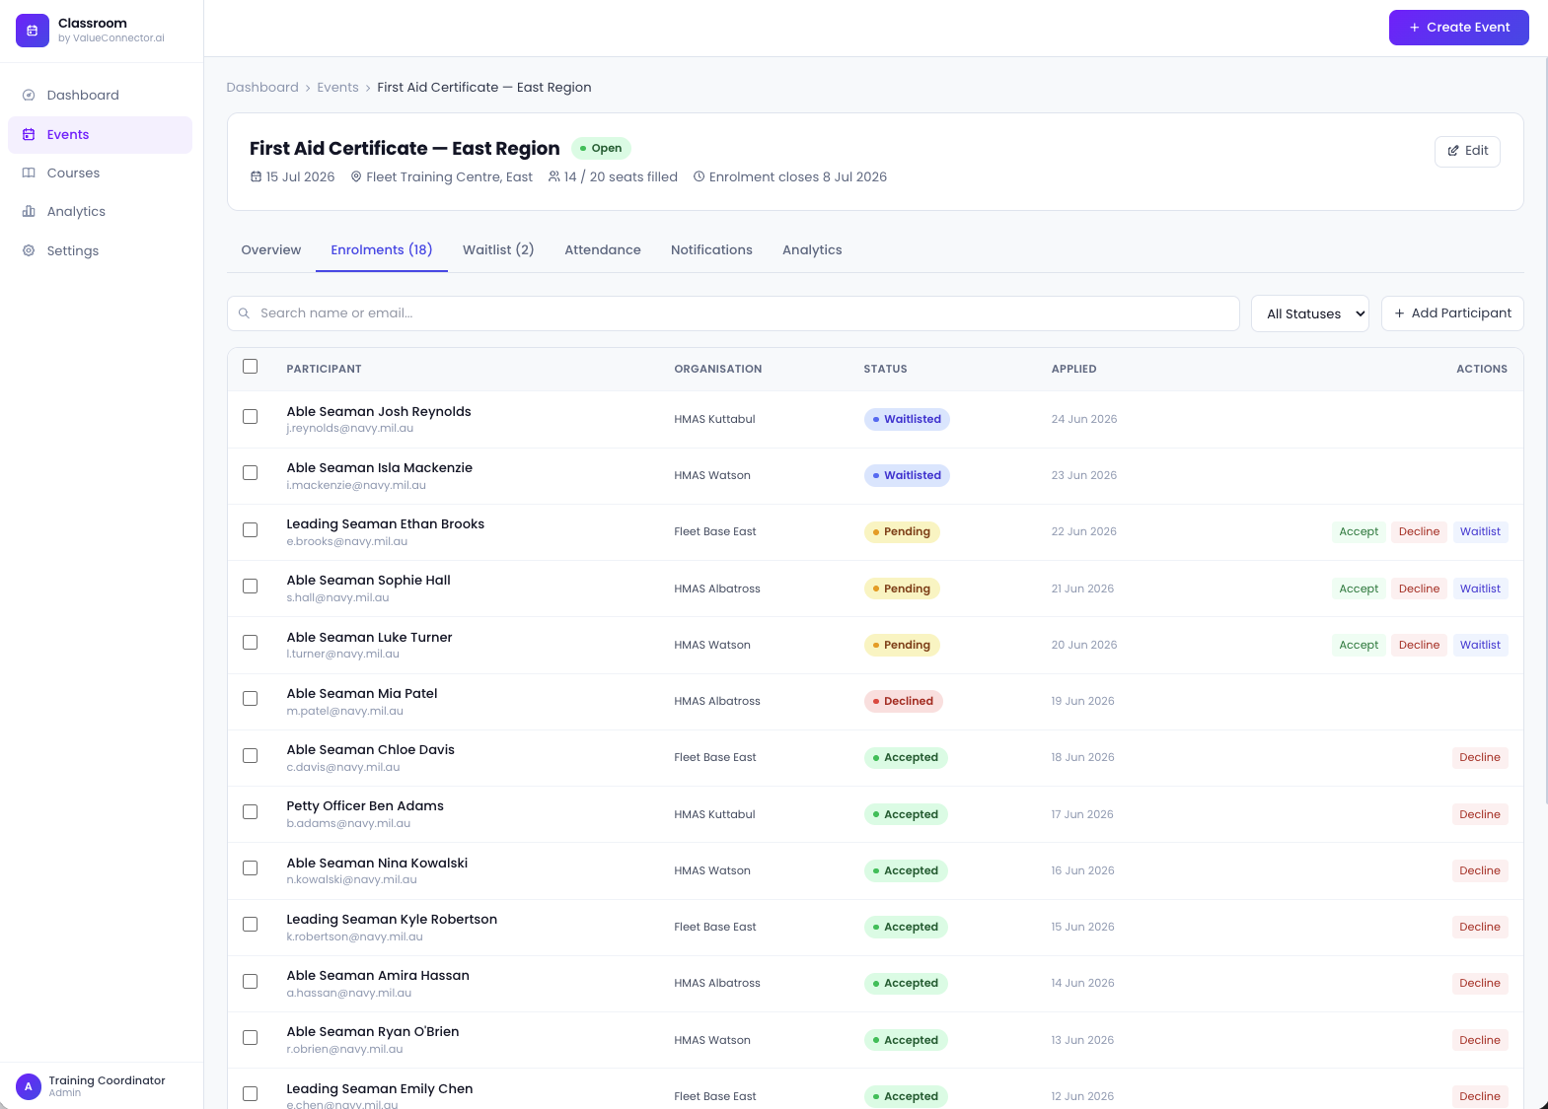
Task: Click the clock icon beside Enrolment closes
Action: click(x=700, y=177)
